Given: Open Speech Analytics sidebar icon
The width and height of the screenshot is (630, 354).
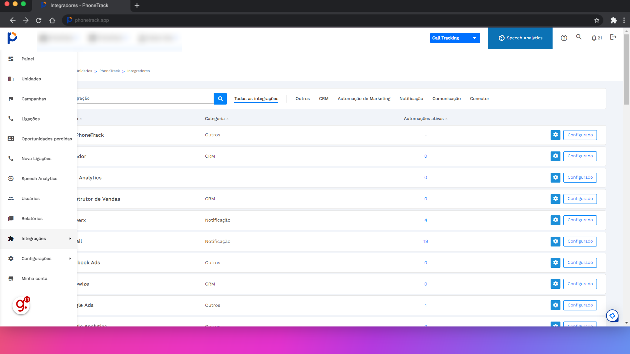Looking at the screenshot, I should pyautogui.click(x=11, y=179).
